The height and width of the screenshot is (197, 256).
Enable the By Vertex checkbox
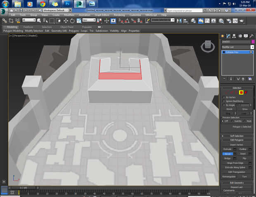pyautogui.click(x=224, y=97)
